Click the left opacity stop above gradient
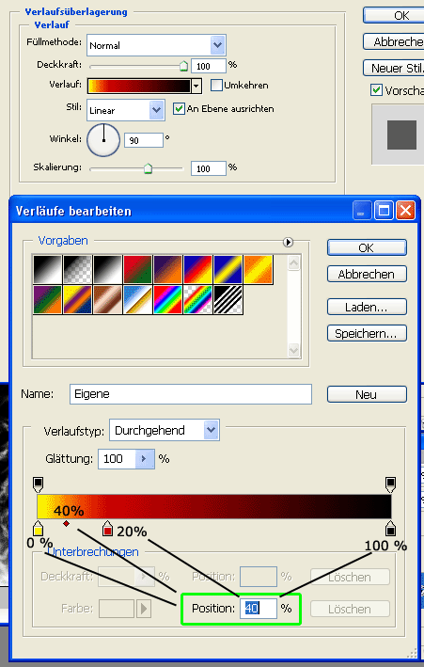The image size is (424, 667). coord(38,484)
